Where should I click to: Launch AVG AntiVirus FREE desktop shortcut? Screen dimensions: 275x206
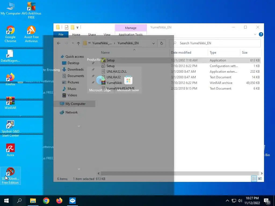[x=31, y=10]
